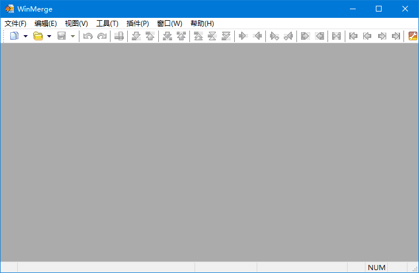Open the 插件(P) menu
The height and width of the screenshot is (273, 419).
[x=138, y=24]
